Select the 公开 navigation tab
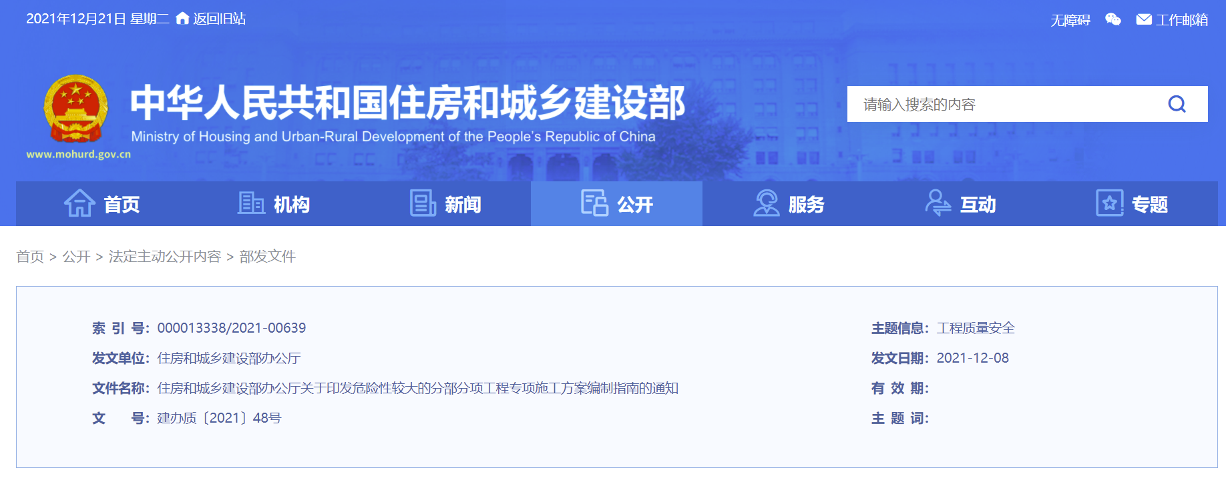The image size is (1226, 478). pyautogui.click(x=616, y=203)
